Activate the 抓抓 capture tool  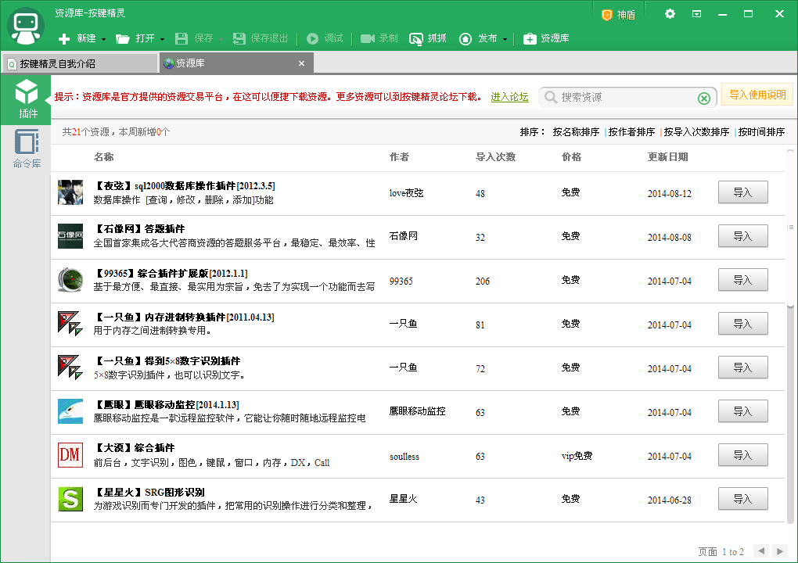(427, 38)
